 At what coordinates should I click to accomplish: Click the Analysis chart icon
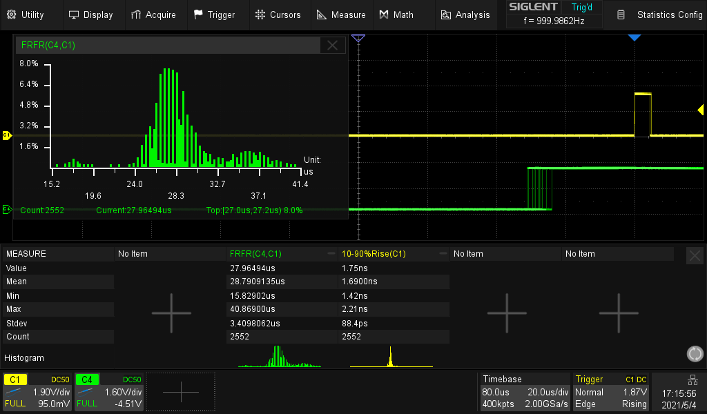(445, 15)
